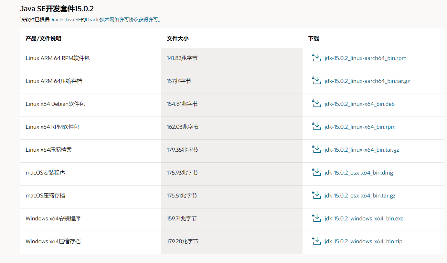This screenshot has height=263, width=447.
Task: Select the Linux x64压缩档案 row label
Action: pyautogui.click(x=48, y=150)
